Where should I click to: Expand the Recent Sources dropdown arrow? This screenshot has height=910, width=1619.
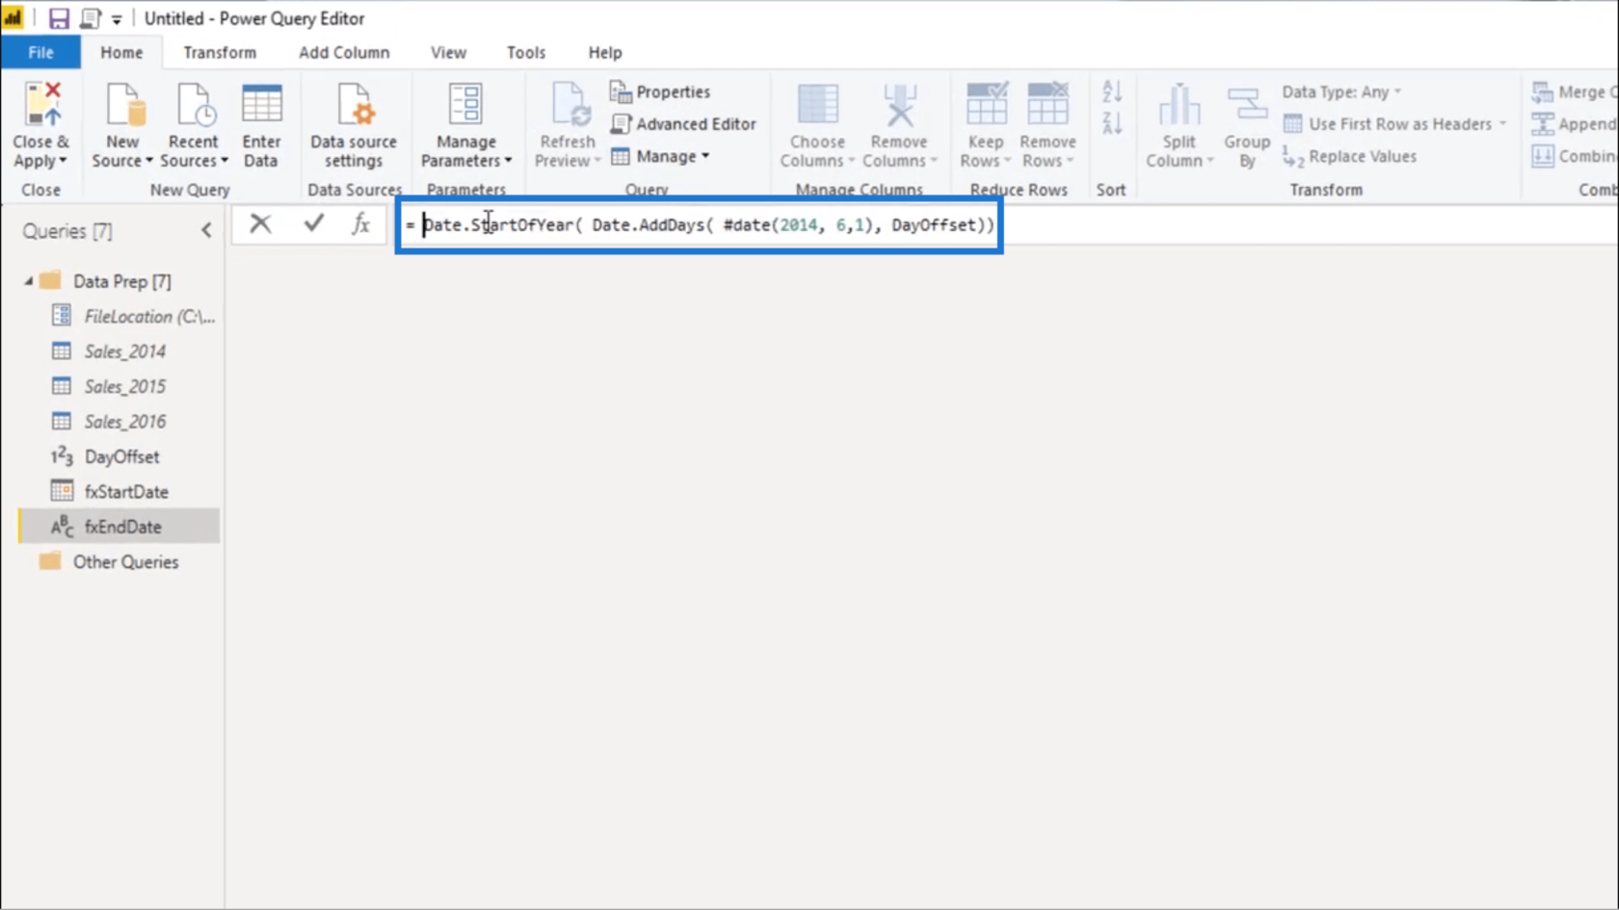click(x=225, y=161)
